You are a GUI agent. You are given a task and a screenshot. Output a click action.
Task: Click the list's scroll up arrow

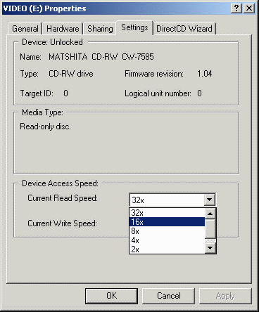pyautogui.click(x=210, y=214)
